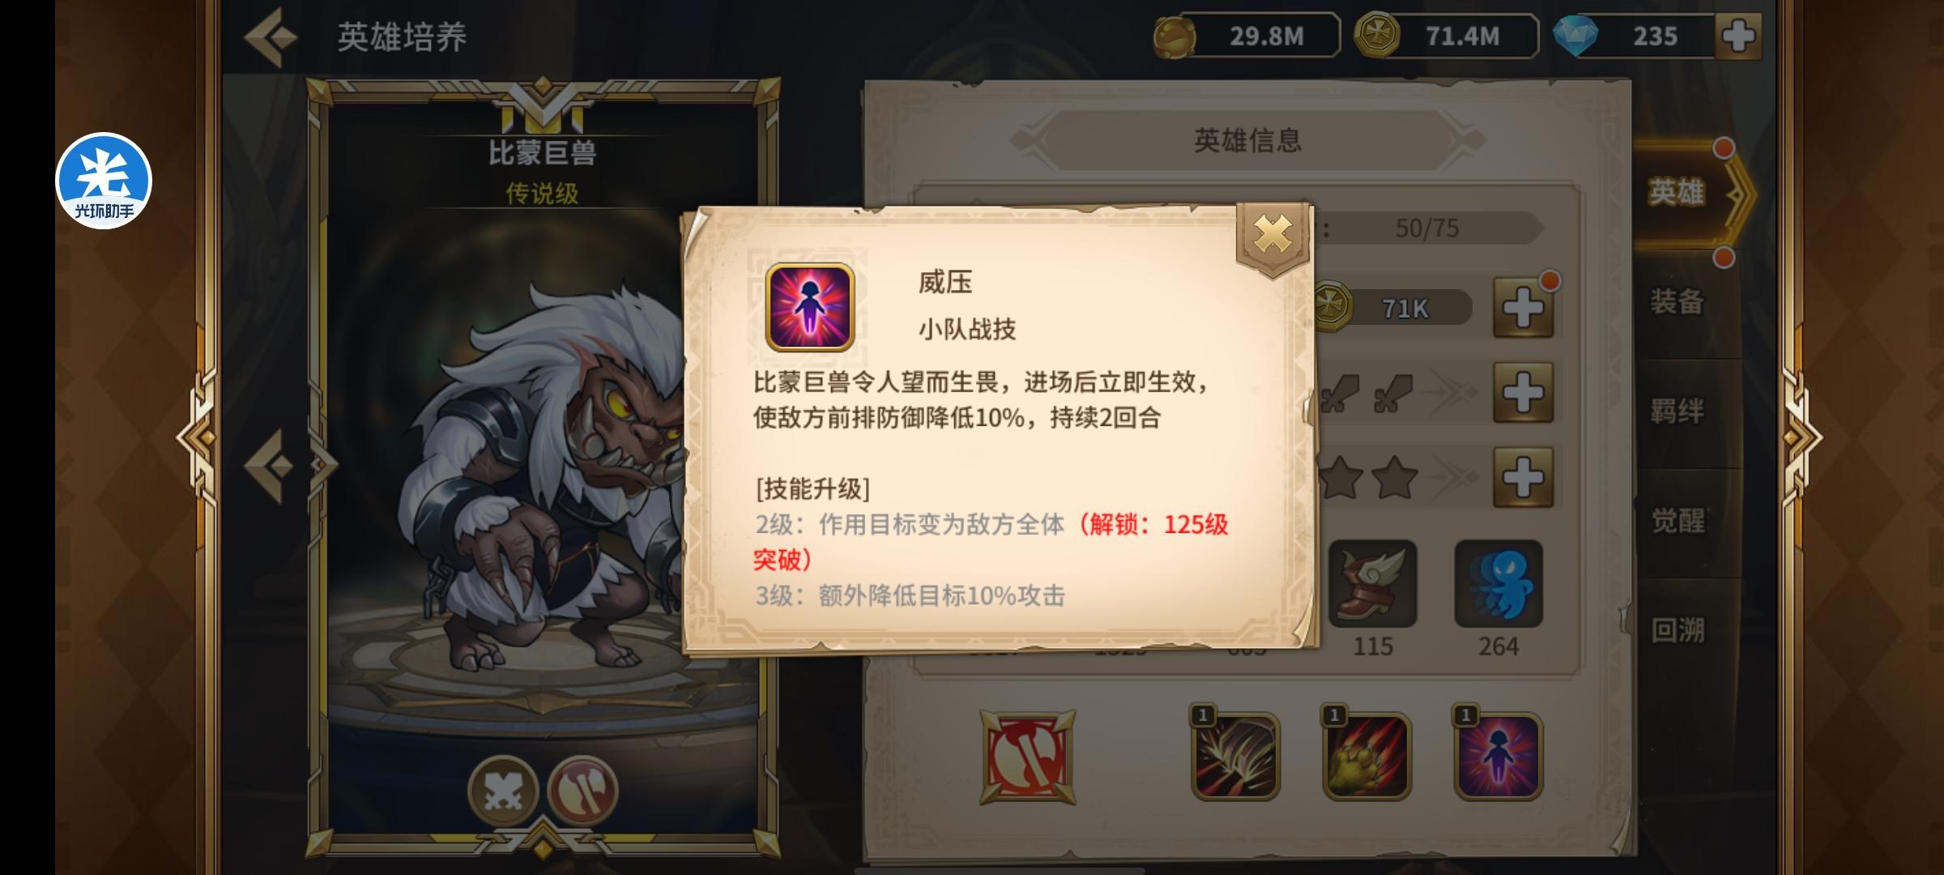
Task: Open the 回溯 tab
Action: pos(1678,630)
